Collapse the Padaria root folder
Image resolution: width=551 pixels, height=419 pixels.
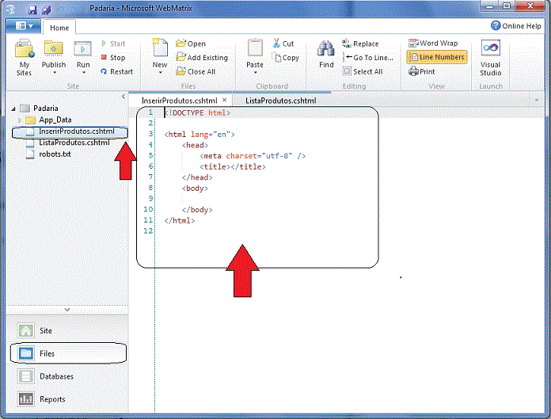click(x=13, y=109)
